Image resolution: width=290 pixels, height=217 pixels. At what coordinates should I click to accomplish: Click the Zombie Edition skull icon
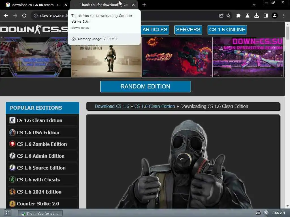click(12, 144)
